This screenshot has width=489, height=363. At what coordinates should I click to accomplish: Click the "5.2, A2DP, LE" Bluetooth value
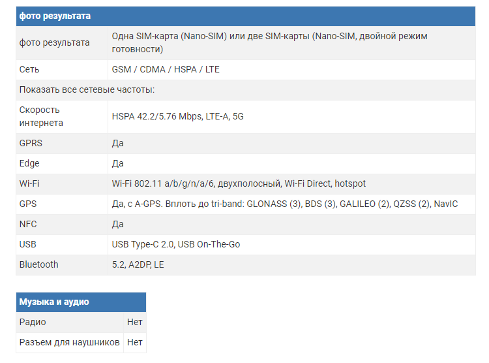(x=138, y=264)
